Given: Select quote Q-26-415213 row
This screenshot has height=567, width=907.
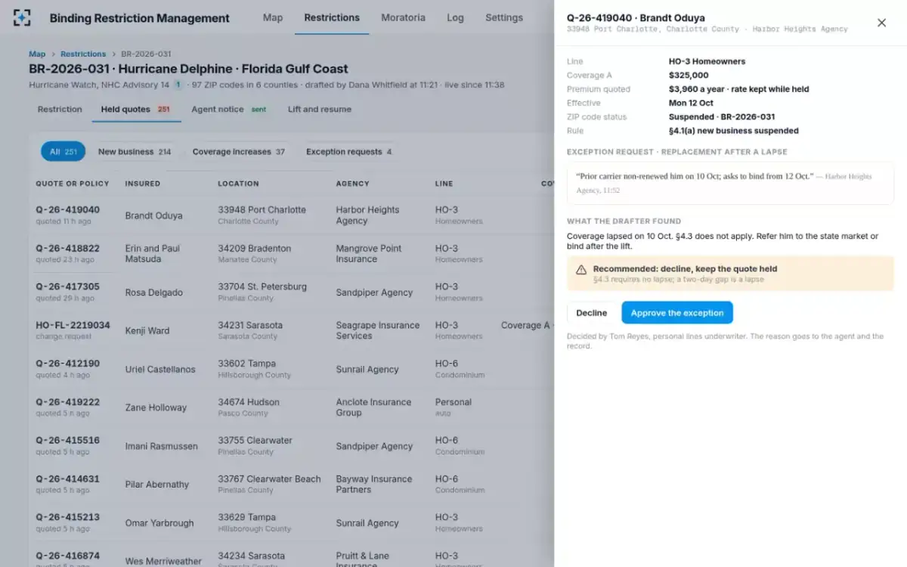Looking at the screenshot, I should [x=291, y=523].
